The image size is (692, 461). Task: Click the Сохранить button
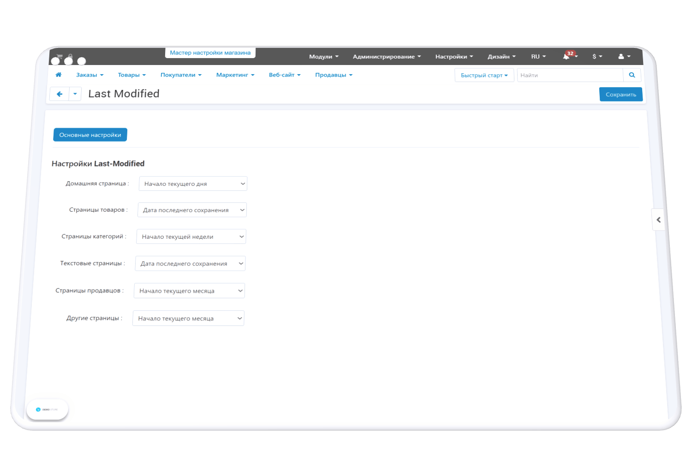click(x=620, y=95)
